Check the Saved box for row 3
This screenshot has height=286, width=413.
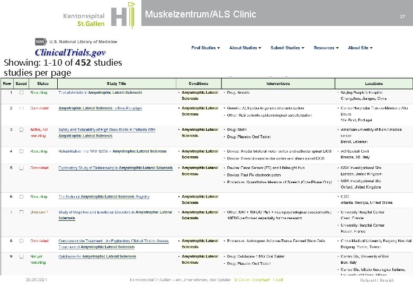(21, 130)
